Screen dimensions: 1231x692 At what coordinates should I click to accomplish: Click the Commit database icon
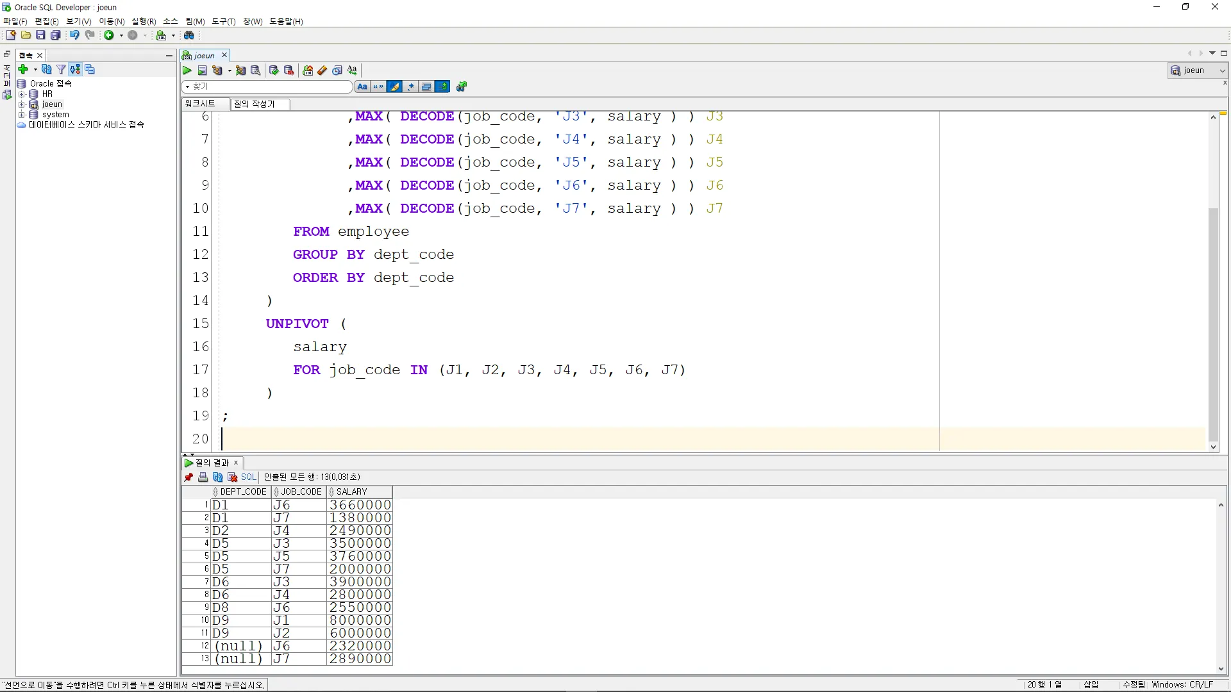click(x=274, y=70)
